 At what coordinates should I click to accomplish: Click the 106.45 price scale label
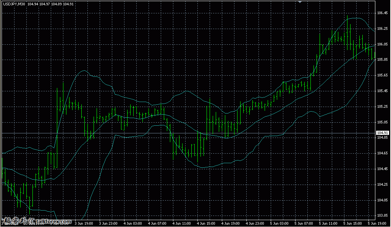tap(382, 13)
